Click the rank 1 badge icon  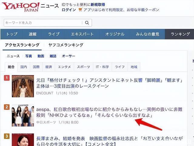(7, 78)
